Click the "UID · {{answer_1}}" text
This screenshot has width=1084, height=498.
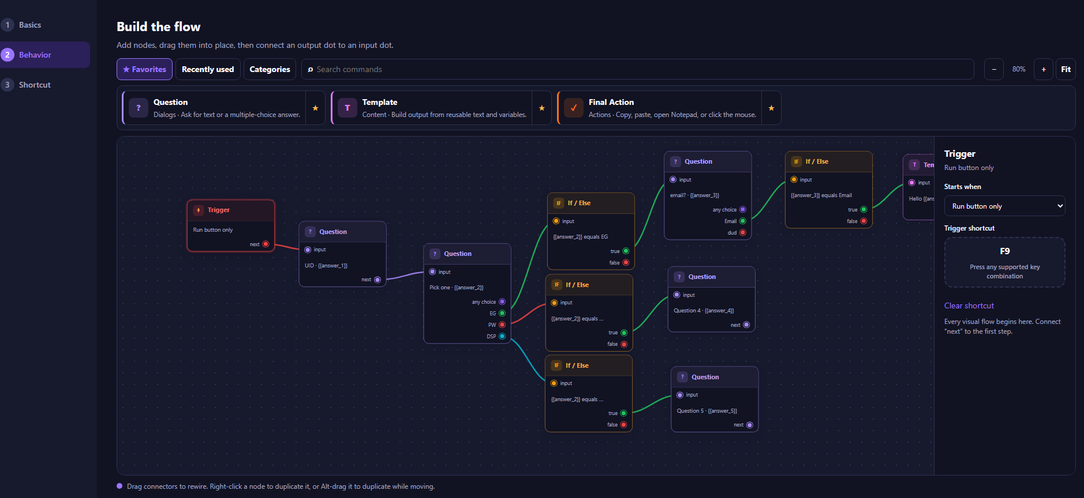pyautogui.click(x=326, y=266)
